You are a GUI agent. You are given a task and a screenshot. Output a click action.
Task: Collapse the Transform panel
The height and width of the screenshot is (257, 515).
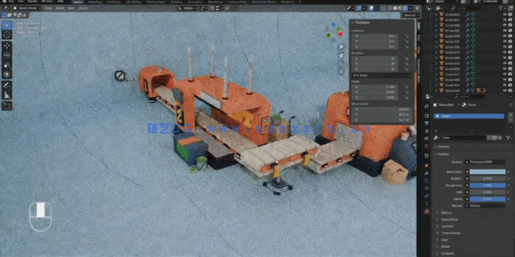coord(362,23)
